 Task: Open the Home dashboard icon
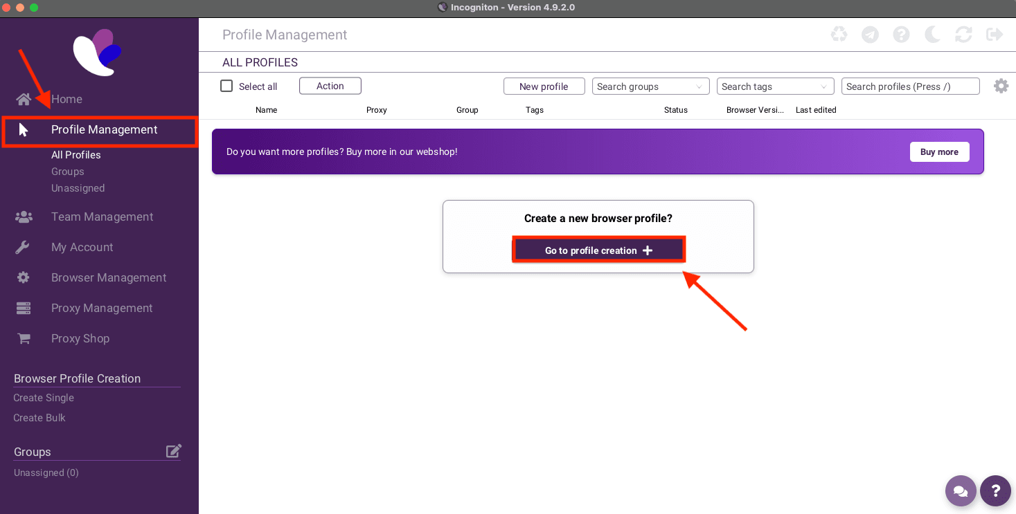[24, 98]
